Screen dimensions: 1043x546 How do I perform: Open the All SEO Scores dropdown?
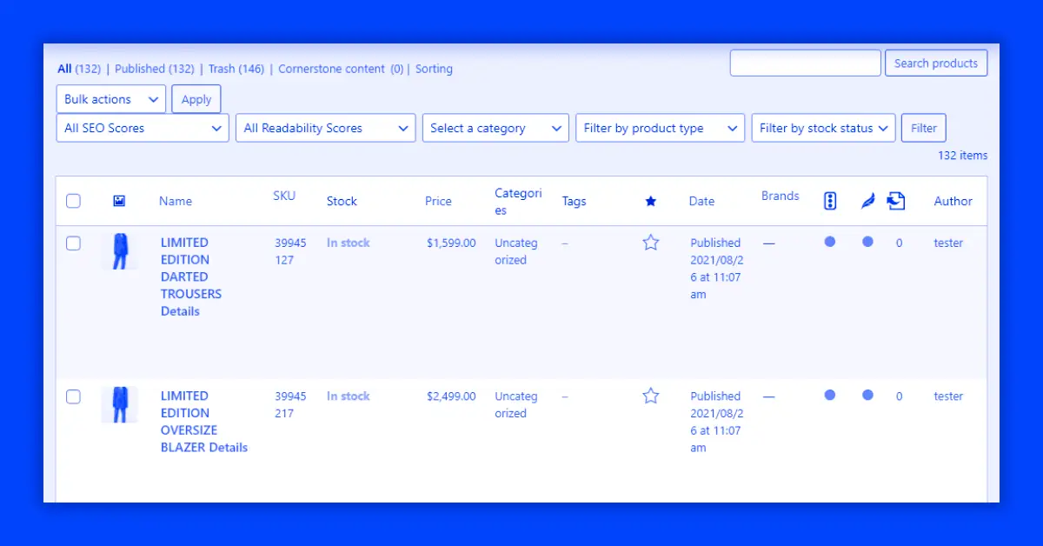coord(143,128)
